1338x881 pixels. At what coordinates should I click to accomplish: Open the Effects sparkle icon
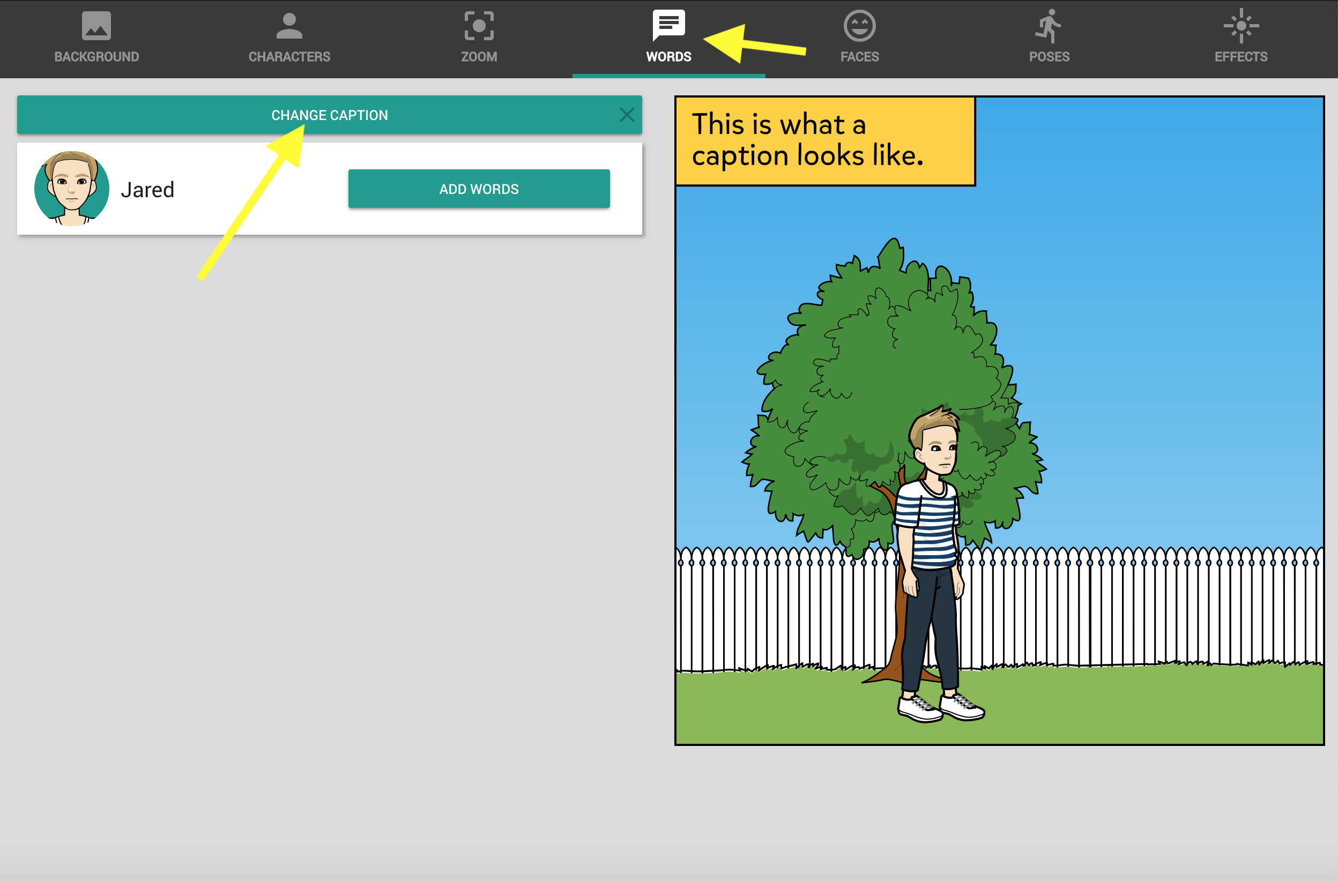tap(1241, 26)
